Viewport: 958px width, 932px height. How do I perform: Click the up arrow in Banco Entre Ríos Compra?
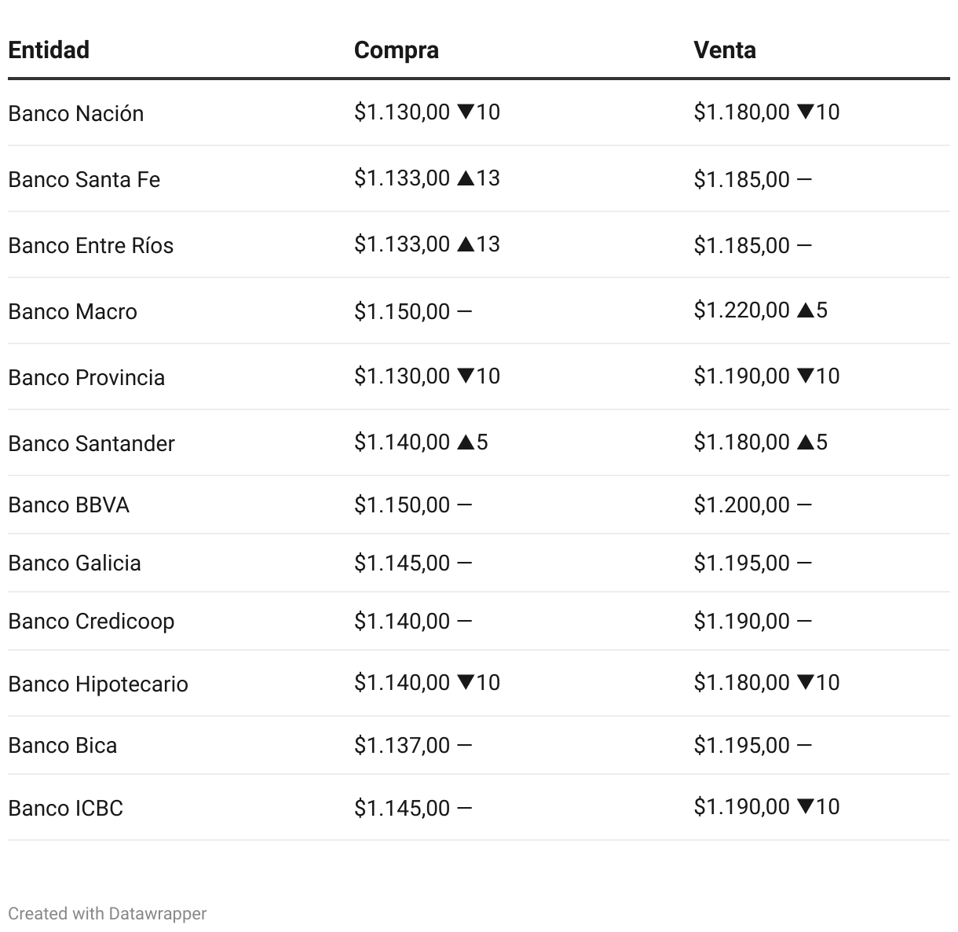465,244
